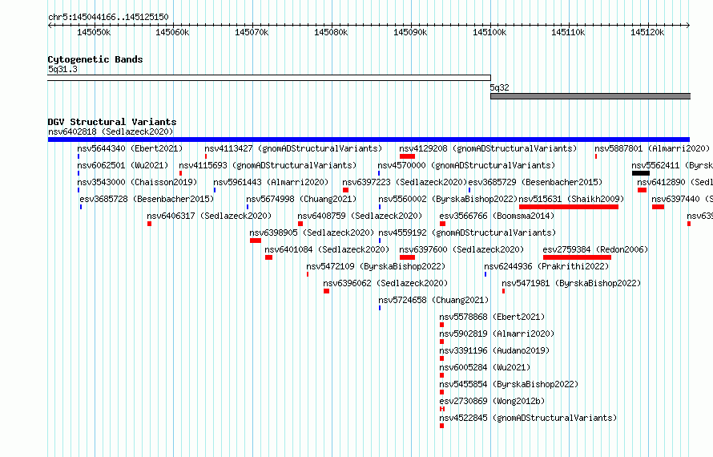Open variant nsv6244936 (Prakrithi2022)
The height and width of the screenshot is (457, 713).
click(x=546, y=266)
